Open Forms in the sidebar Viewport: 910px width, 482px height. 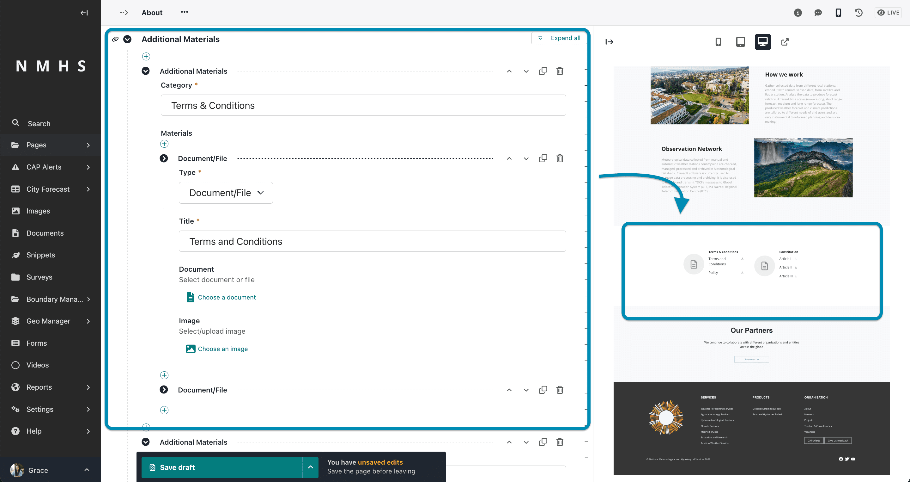point(51,343)
